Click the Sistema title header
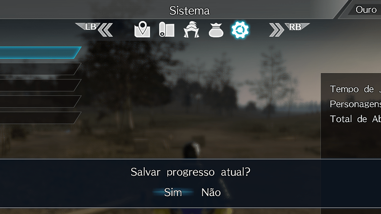This screenshot has width=381, height=214. (x=189, y=11)
